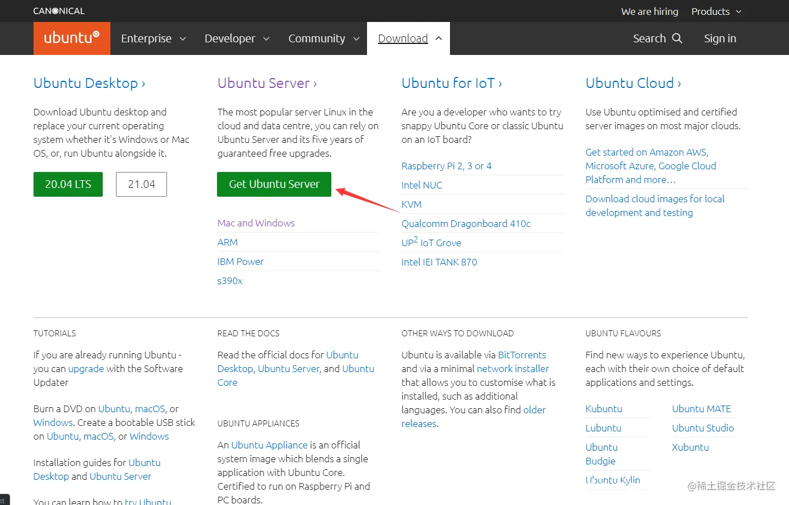
Task: Click the BitTorrents link
Action: pos(522,355)
